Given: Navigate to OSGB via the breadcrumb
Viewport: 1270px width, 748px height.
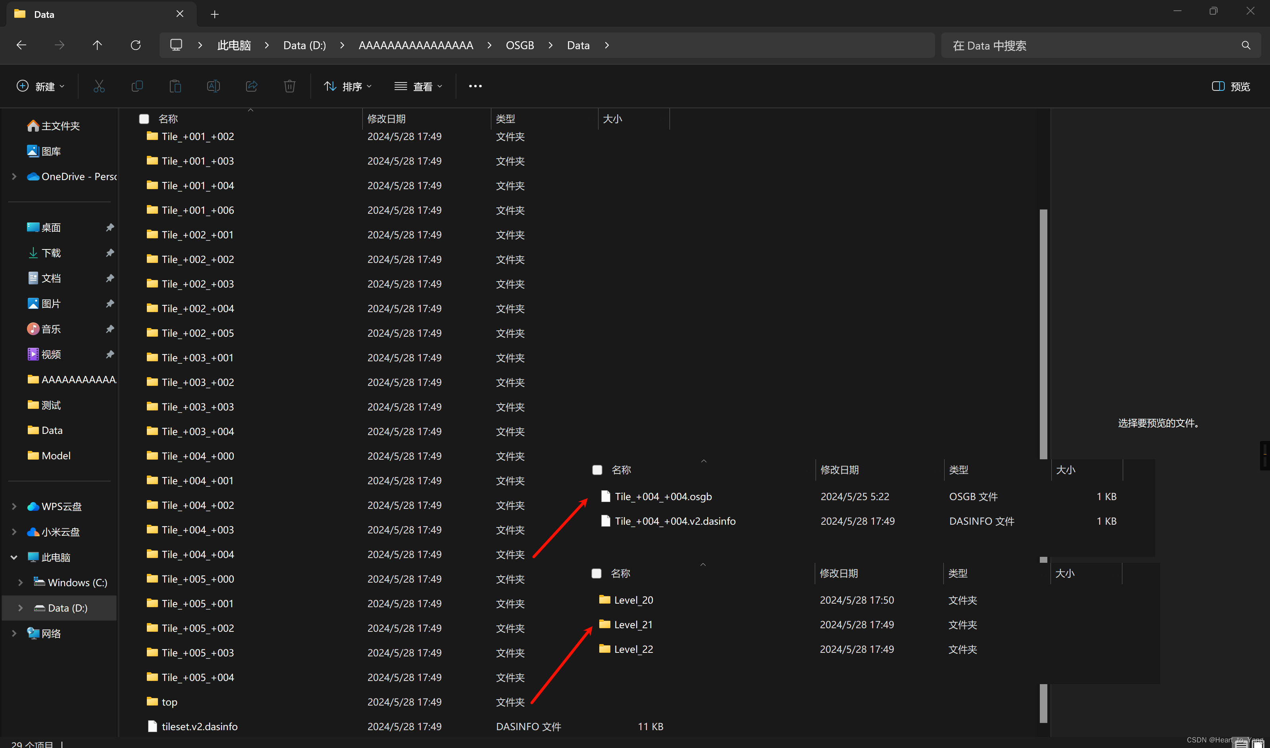Looking at the screenshot, I should [x=520, y=45].
